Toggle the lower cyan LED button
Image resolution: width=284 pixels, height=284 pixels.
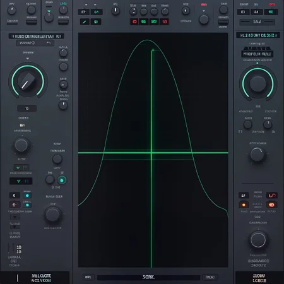click(27, 204)
